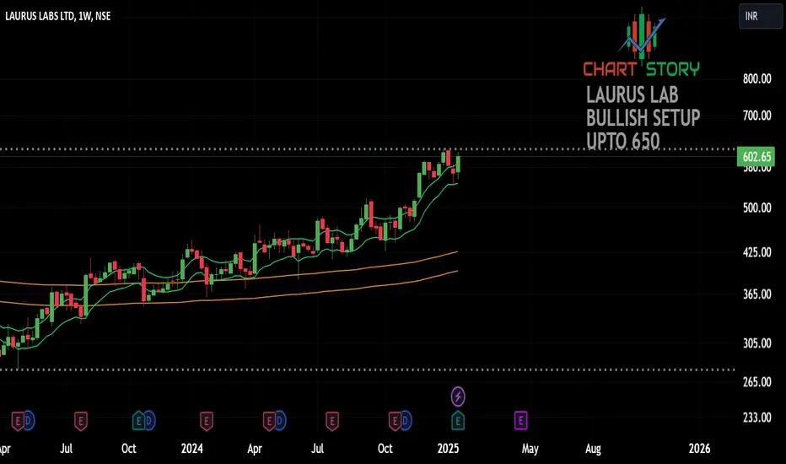Click the red E earnings marker above 2024
The image size is (786, 464).
click(x=206, y=421)
